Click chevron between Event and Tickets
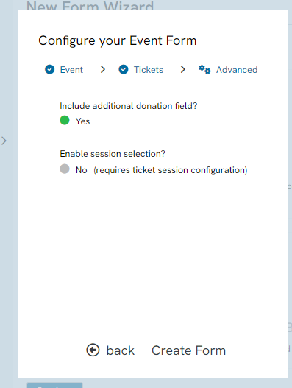The image size is (292, 388). (x=103, y=69)
